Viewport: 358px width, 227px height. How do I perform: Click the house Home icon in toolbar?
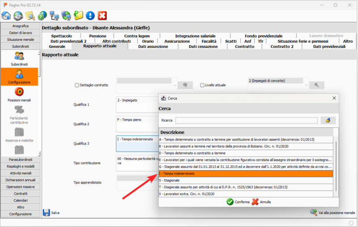6,16
